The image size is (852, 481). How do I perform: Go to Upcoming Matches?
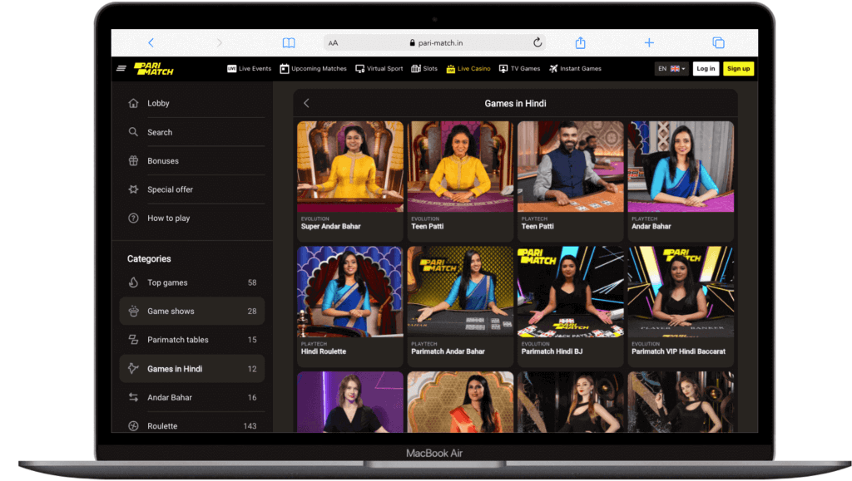pos(313,68)
